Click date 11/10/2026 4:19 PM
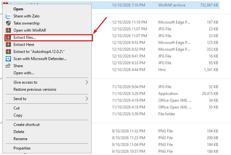The image size is (231, 155). pyautogui.click(x=128, y=100)
